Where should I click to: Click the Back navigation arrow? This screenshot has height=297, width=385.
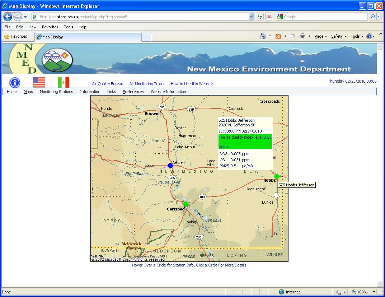coord(8,17)
